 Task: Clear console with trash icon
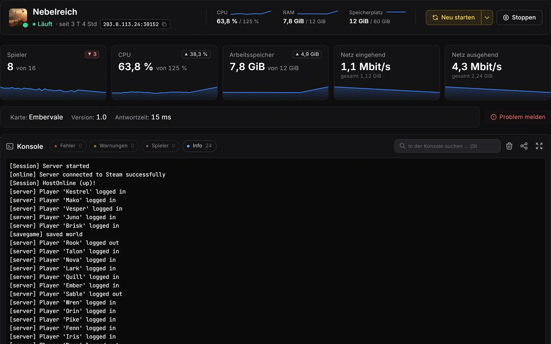[x=509, y=146]
